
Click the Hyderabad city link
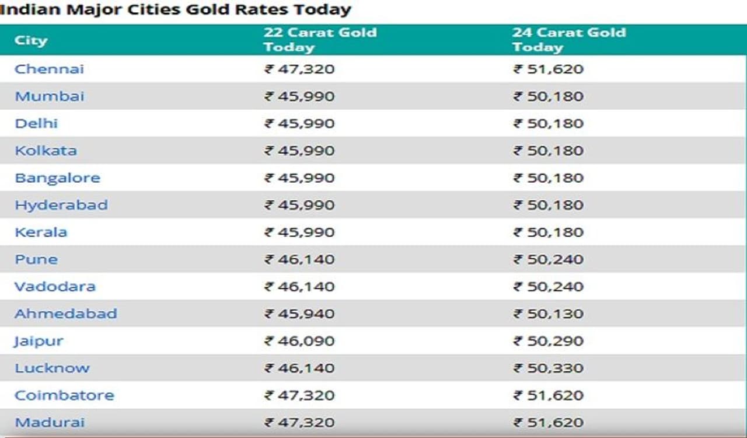[61, 205]
